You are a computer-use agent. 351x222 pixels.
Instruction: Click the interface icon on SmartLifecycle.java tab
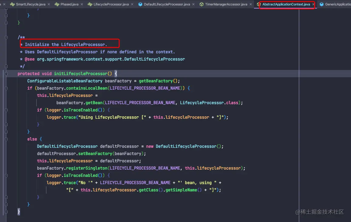tap(12, 4)
